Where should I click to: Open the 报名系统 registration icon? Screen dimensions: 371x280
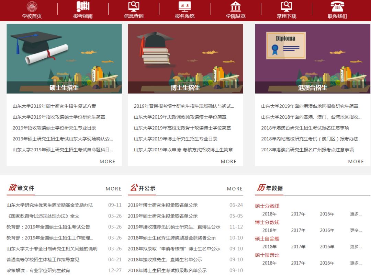[x=184, y=7]
